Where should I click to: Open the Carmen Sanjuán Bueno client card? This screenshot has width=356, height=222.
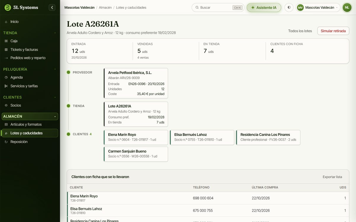(x=136, y=154)
